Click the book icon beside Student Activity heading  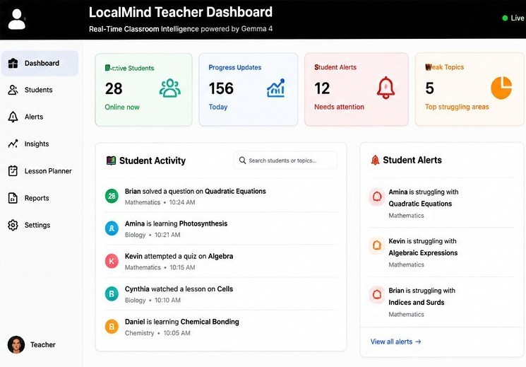(x=111, y=161)
